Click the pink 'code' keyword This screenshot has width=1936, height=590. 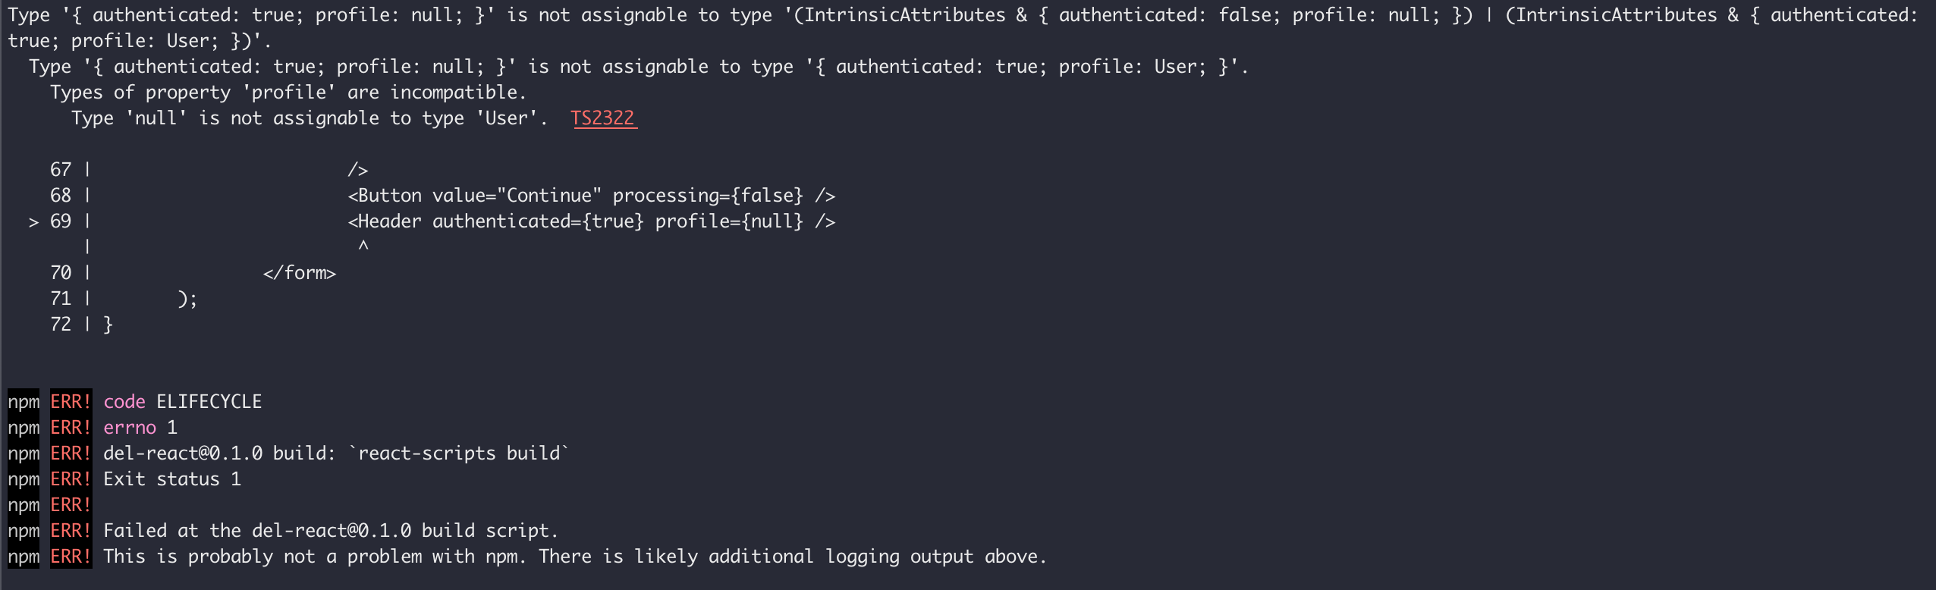pos(124,402)
